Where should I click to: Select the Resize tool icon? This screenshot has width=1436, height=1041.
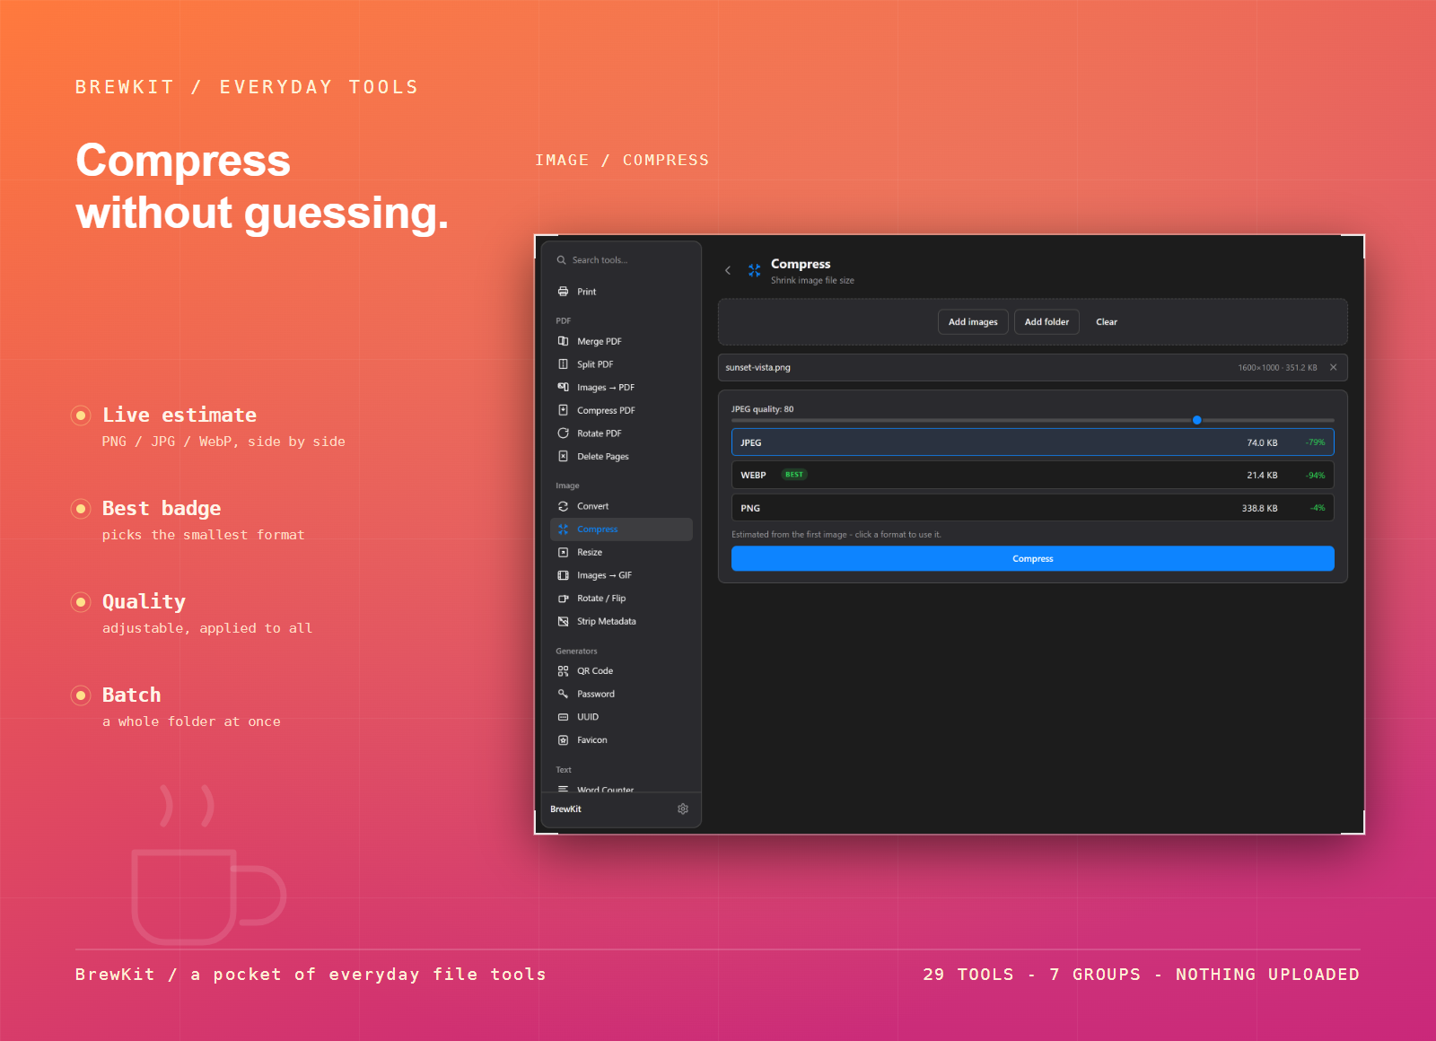pos(563,552)
